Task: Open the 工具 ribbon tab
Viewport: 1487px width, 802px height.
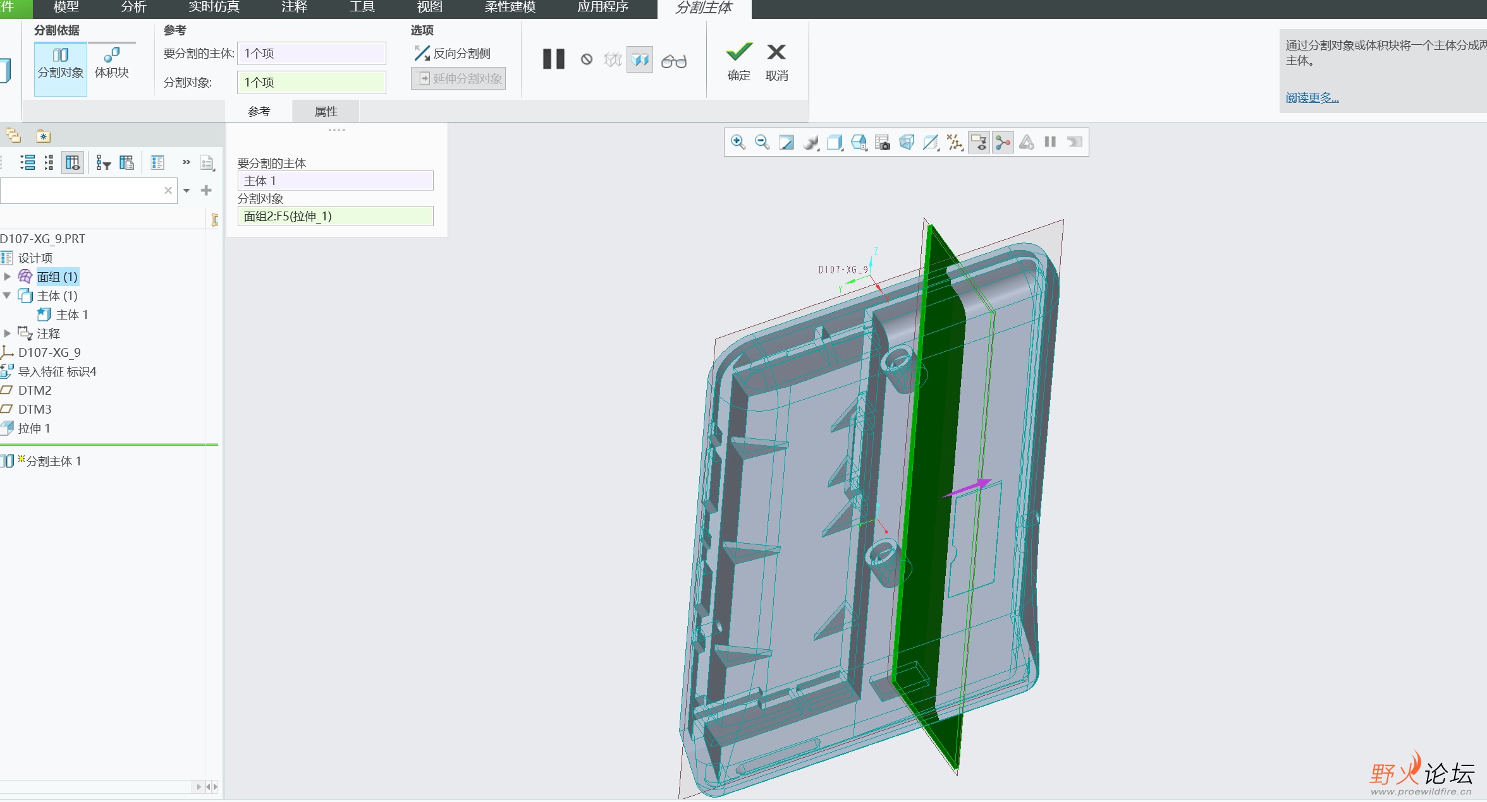Action: [x=362, y=8]
